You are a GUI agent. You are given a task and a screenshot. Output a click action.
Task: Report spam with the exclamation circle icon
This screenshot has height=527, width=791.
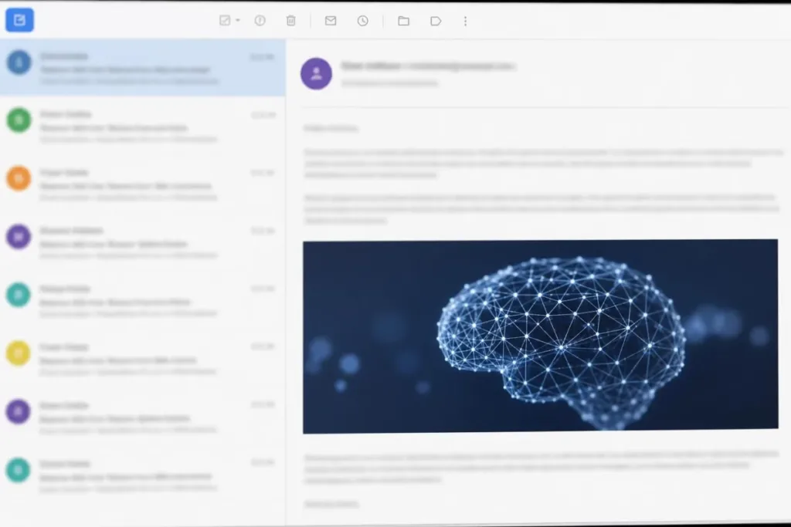(x=260, y=21)
